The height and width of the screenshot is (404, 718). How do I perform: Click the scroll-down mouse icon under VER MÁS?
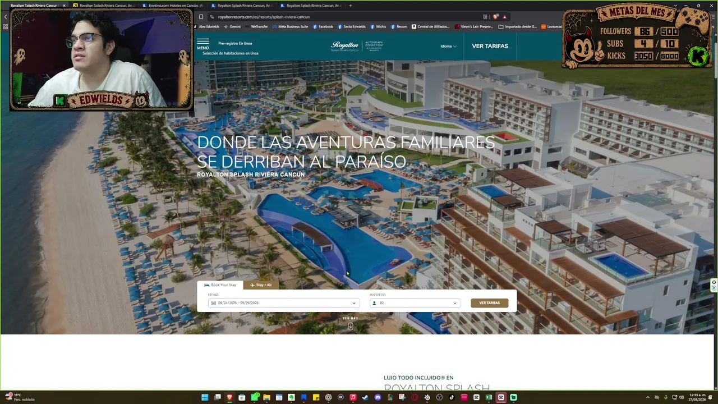point(351,326)
